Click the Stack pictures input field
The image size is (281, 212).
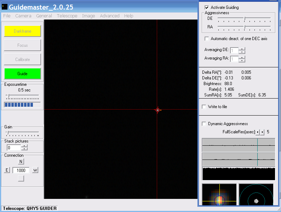pyautogui.click(x=14, y=148)
